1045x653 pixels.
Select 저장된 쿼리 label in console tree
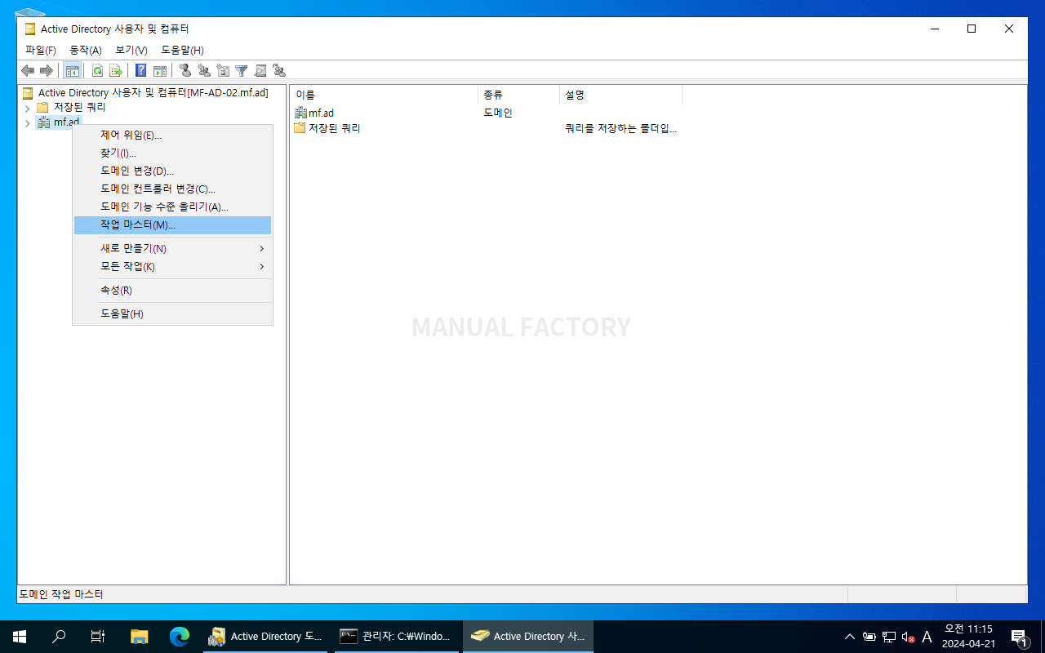(x=79, y=108)
